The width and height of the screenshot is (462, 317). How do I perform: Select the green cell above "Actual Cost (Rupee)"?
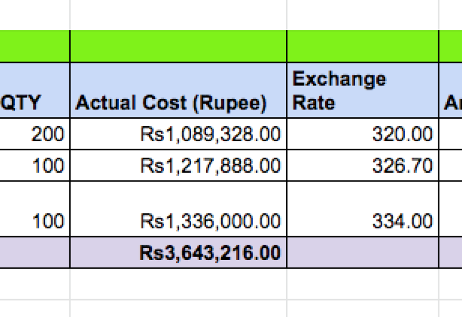click(178, 46)
